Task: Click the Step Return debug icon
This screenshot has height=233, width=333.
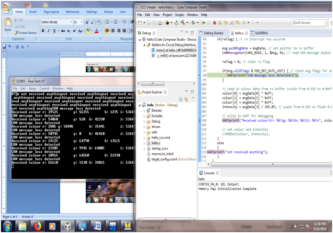Action: [231, 23]
